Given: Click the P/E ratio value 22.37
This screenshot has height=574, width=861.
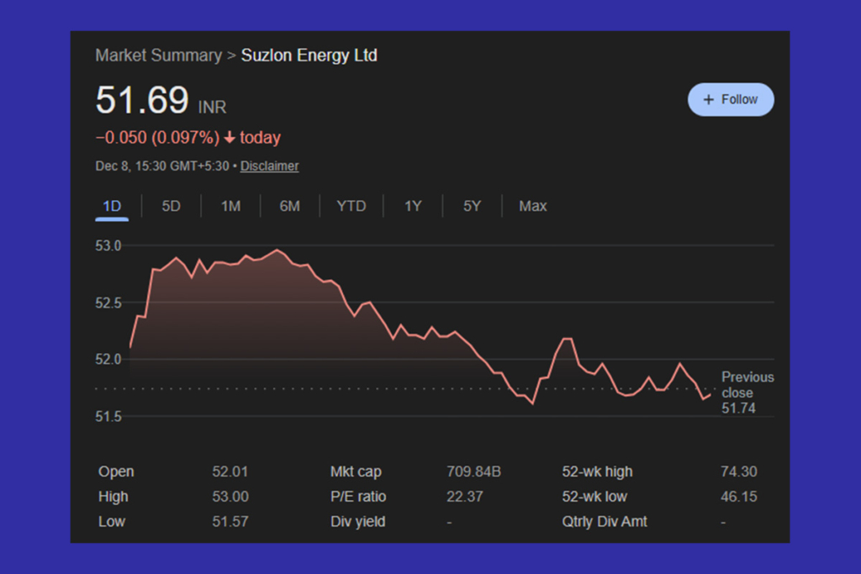Looking at the screenshot, I should pyautogui.click(x=465, y=497).
